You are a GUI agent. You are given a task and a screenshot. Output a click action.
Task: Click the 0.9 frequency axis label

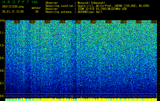(x=2, y=58)
